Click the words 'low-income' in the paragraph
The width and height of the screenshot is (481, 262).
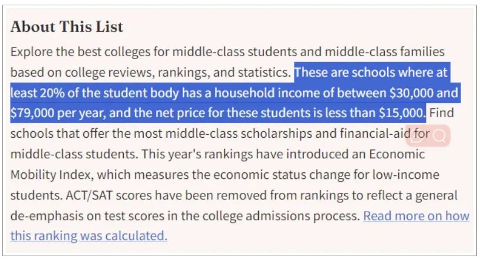coord(406,175)
